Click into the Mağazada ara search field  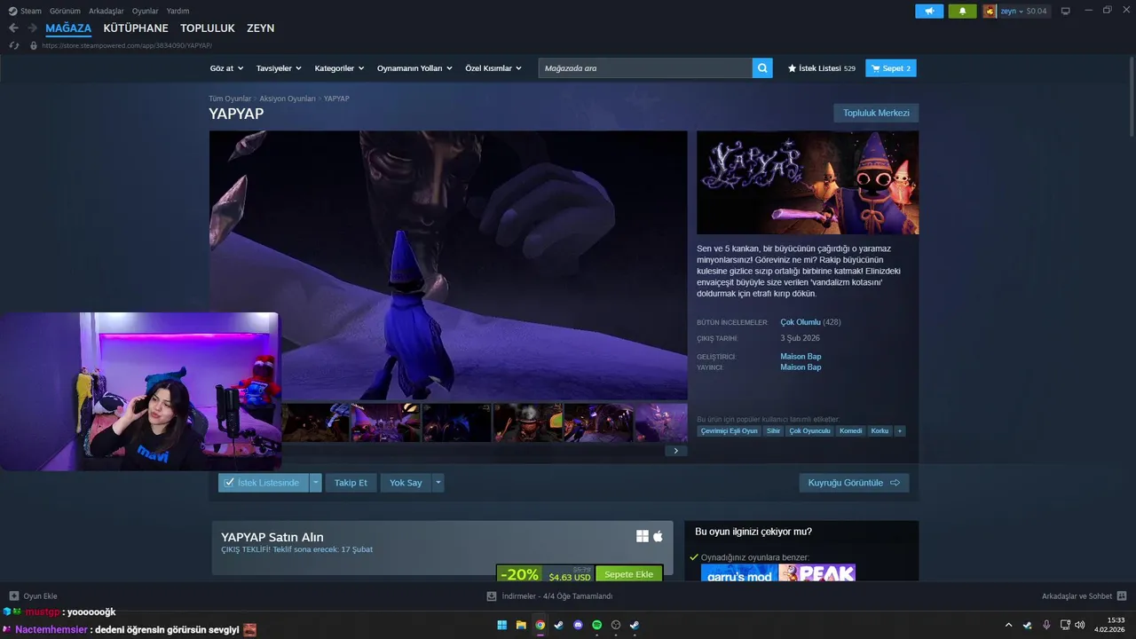pyautogui.click(x=645, y=68)
